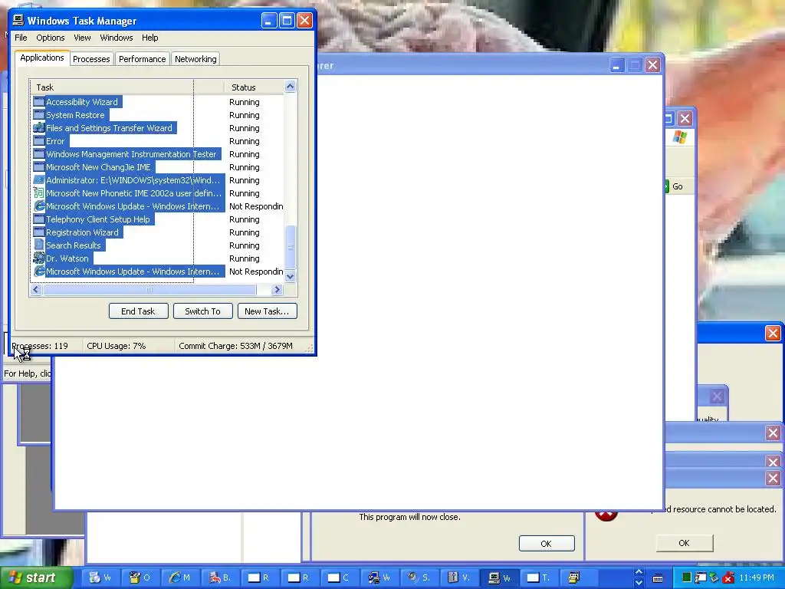
Task: Select 'Windows Management Instrumentation Tester' task
Action: [x=131, y=154]
